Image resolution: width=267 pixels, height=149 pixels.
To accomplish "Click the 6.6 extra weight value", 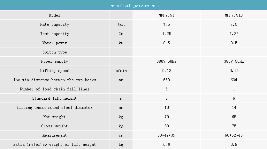I will pyautogui.click(x=166, y=145).
